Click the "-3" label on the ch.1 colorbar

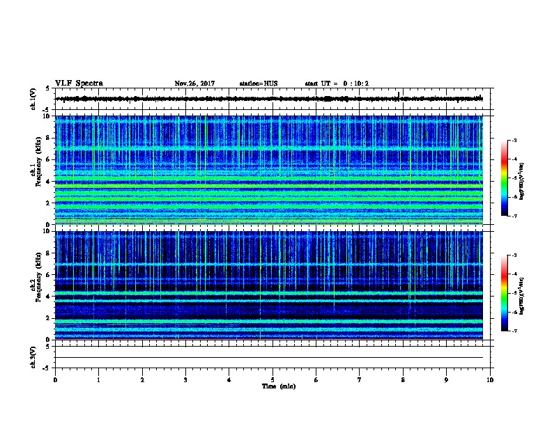[x=514, y=141]
